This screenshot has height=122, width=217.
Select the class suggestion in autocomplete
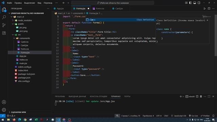pyautogui.click(x=120, y=20)
